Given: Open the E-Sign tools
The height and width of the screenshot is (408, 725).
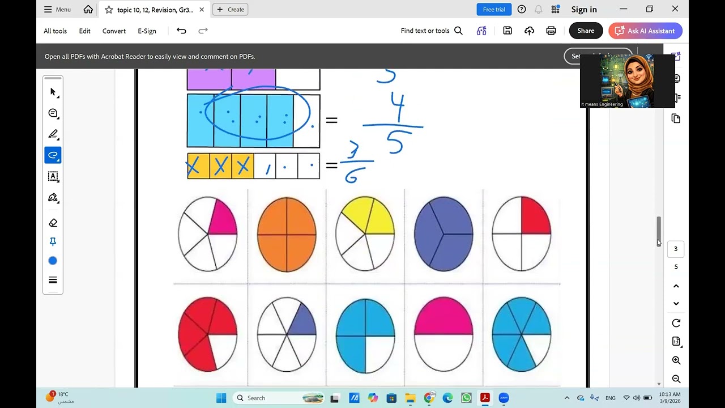Looking at the screenshot, I should pos(147,31).
